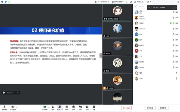Open the speaker view layout dropdown
The width and height of the screenshot is (180, 112).
pyautogui.click(x=118, y=2)
